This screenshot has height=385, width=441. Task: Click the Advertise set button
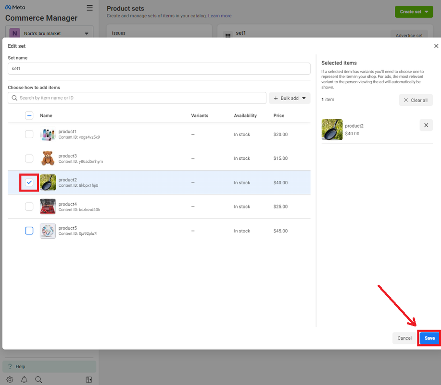tap(409, 35)
